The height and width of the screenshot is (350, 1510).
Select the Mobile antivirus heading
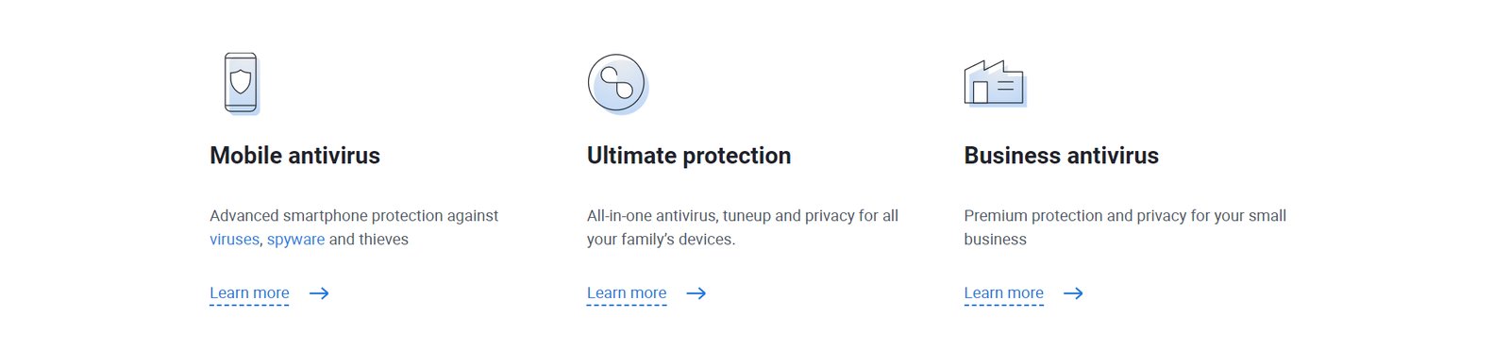(294, 156)
